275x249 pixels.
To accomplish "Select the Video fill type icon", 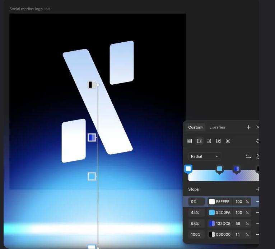I will [x=228, y=141].
